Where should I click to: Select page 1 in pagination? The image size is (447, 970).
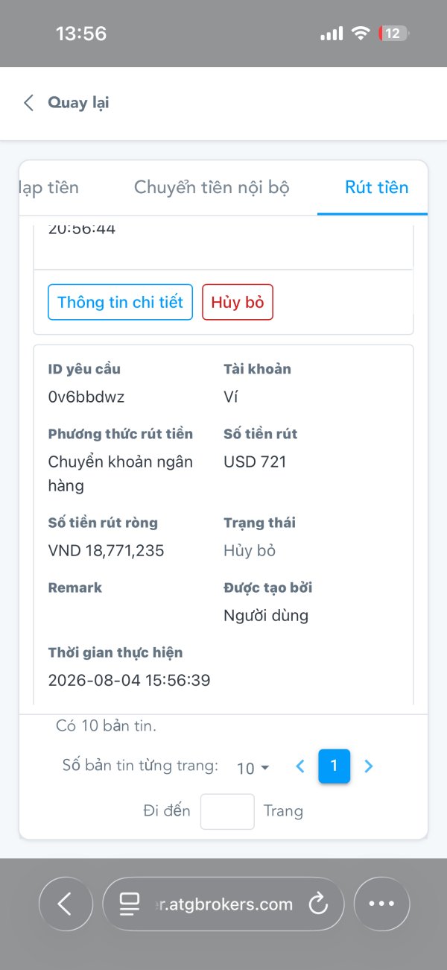(334, 766)
